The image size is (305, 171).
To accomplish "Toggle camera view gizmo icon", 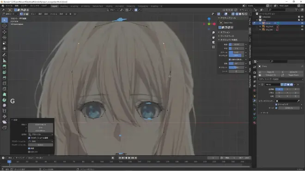I will 213,42.
